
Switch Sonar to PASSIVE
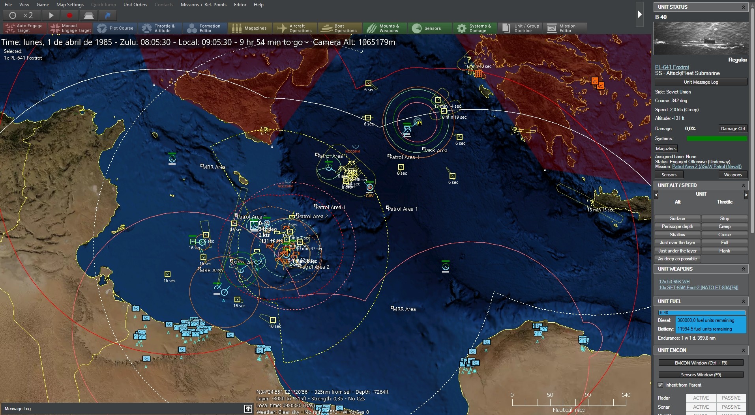coord(731,407)
